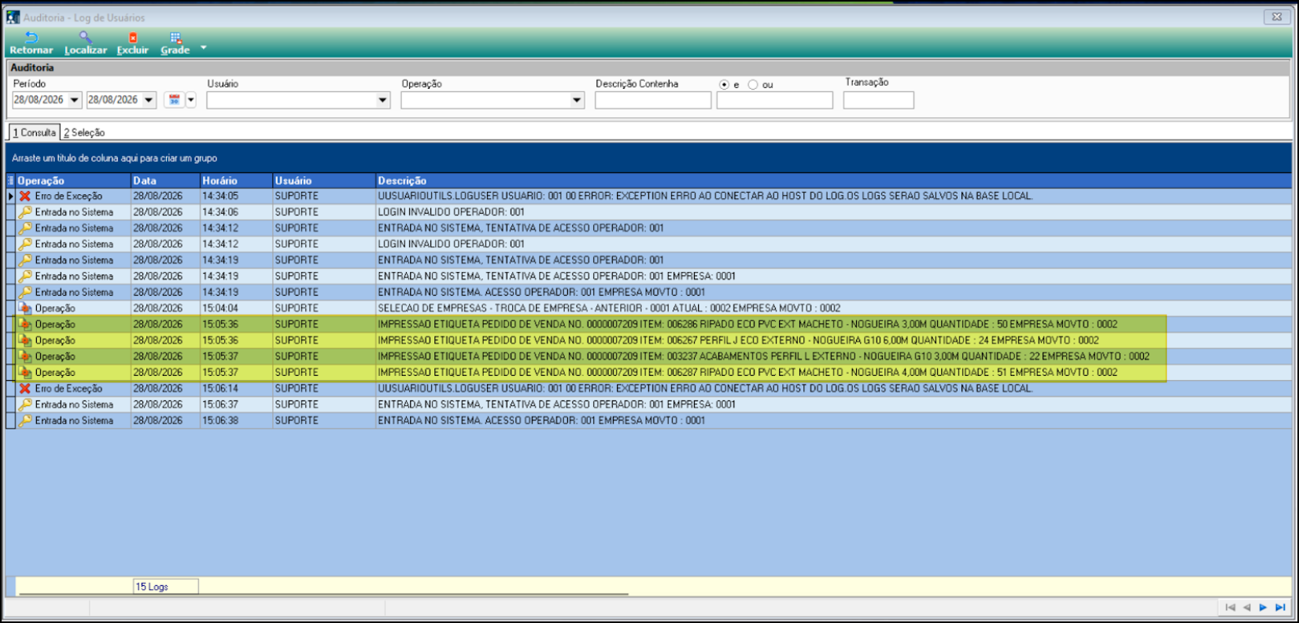Select the "e" radio option
This screenshot has height=623, width=1299.
tap(724, 85)
